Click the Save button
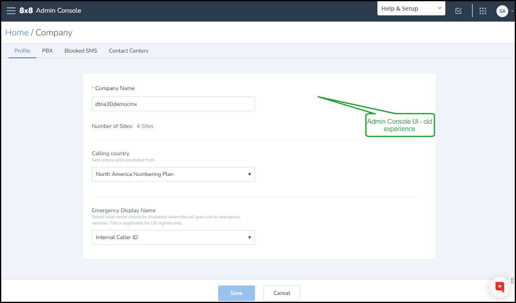 237,293
